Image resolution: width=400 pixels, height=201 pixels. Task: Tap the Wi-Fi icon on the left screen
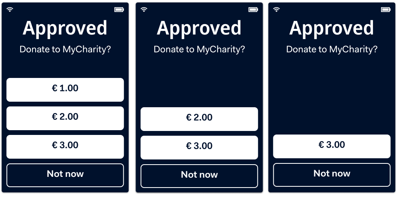[x=10, y=9]
